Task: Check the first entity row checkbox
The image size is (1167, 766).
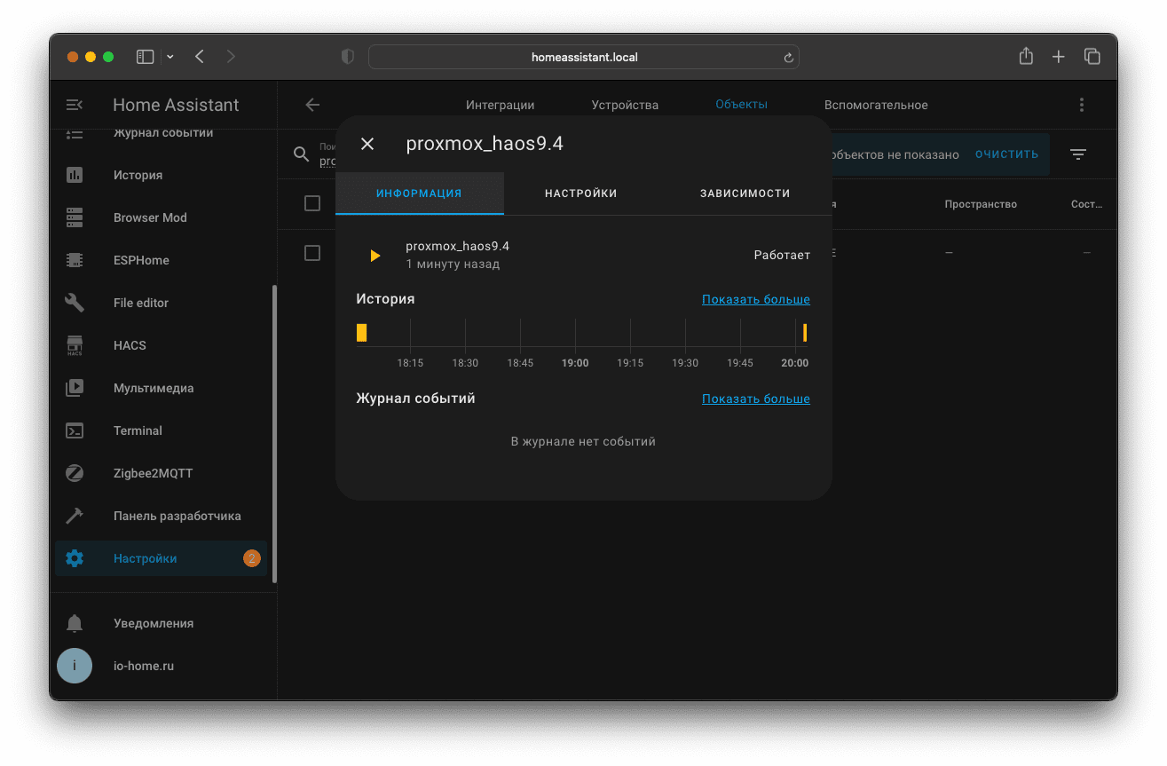Action: coord(312,253)
